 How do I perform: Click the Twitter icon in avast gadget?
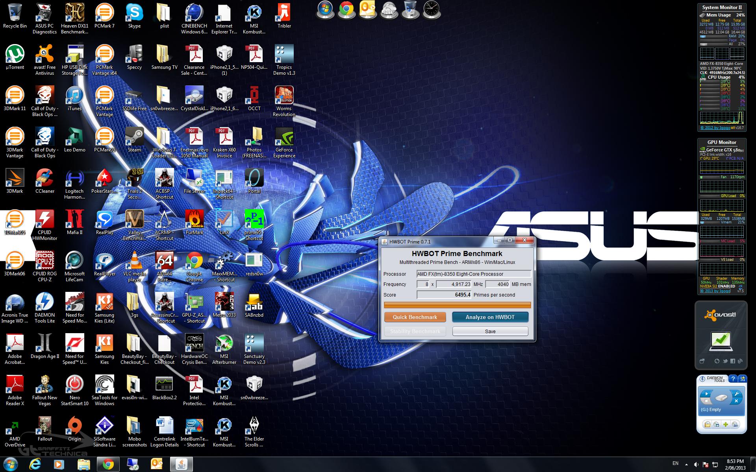(x=725, y=361)
